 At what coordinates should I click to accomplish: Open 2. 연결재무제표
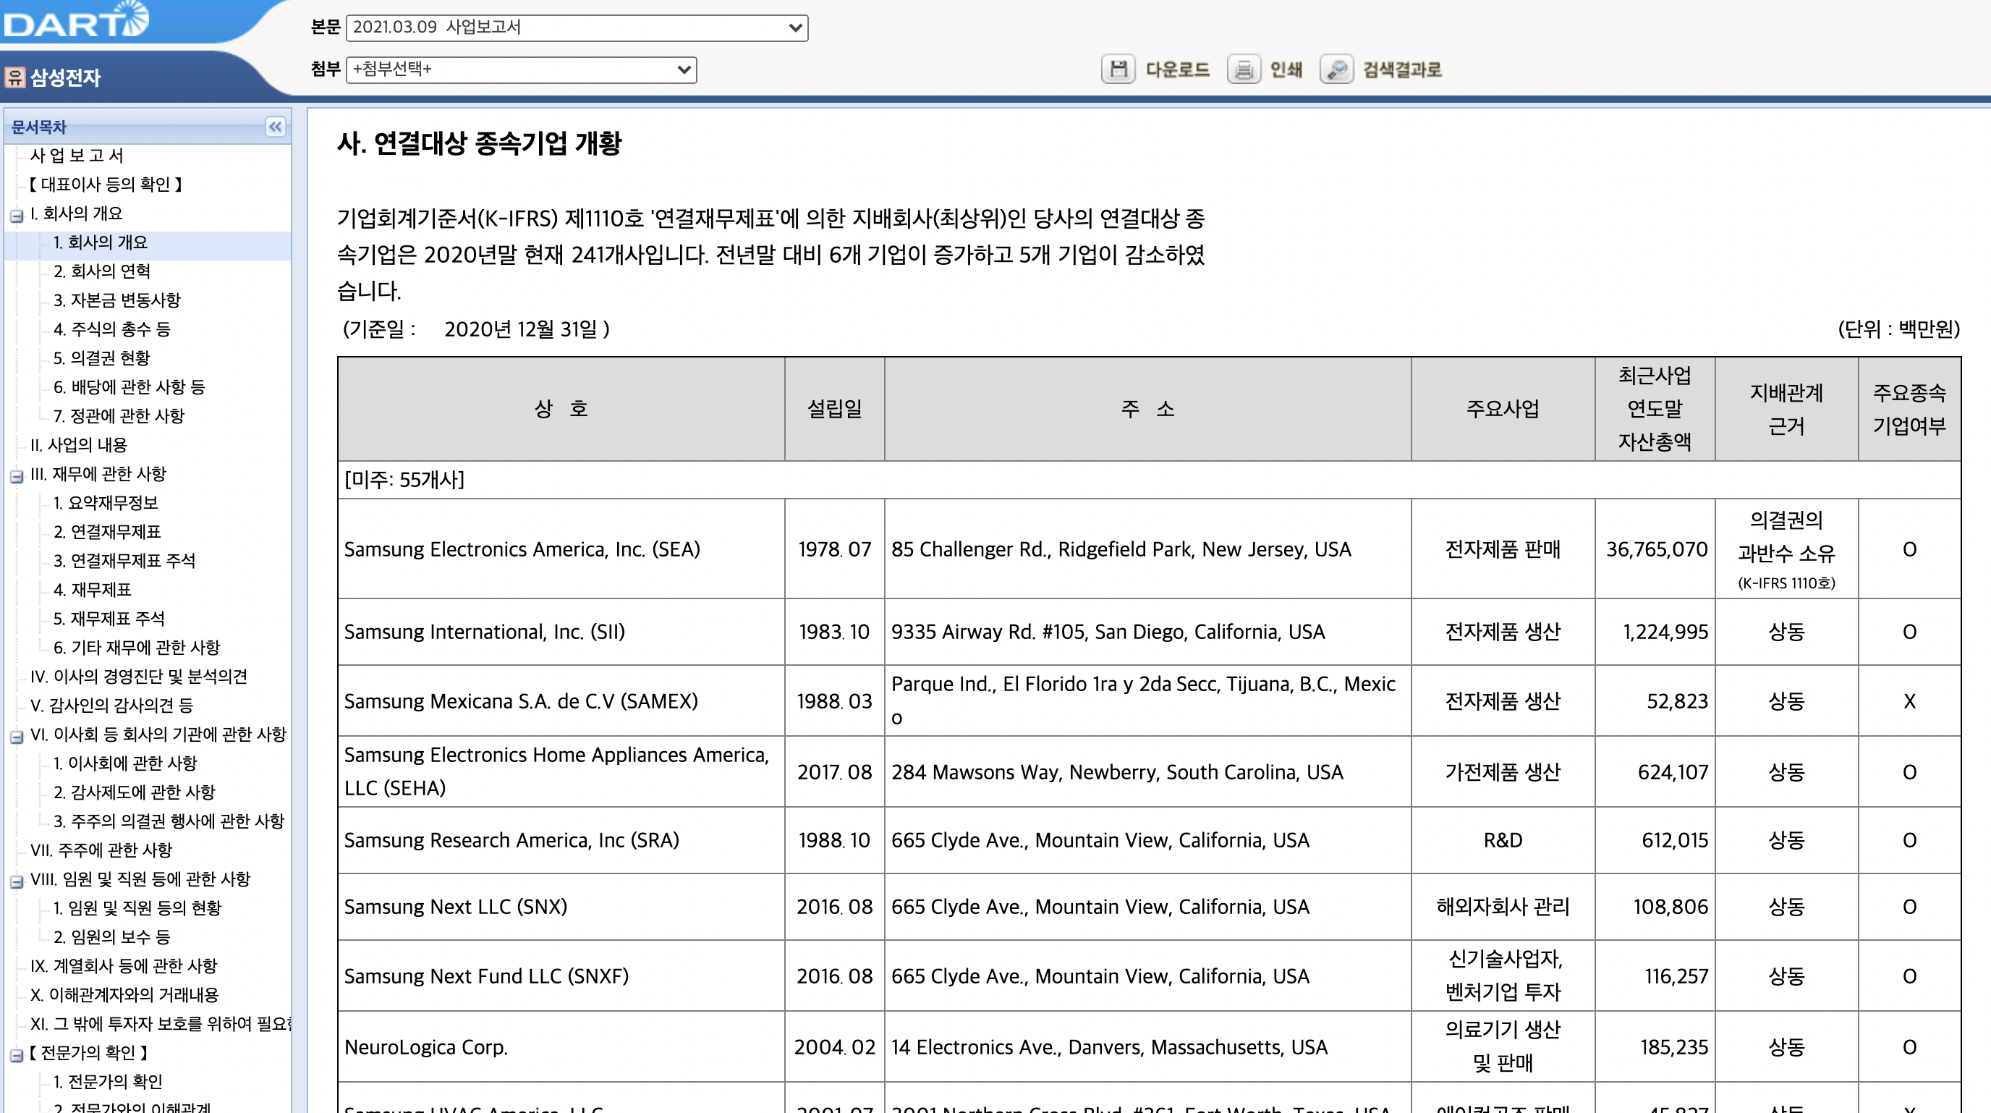(106, 532)
